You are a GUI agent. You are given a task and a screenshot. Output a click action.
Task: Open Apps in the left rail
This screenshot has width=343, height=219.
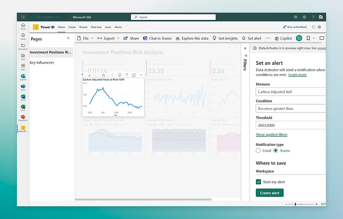23,67
